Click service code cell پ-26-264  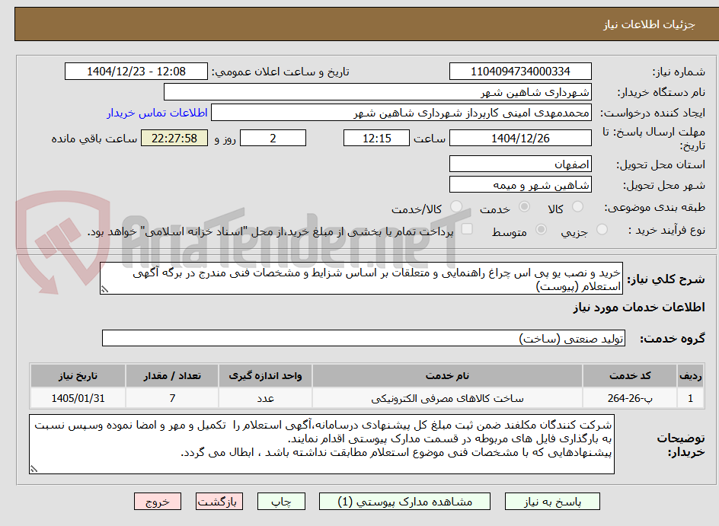coord(630,398)
